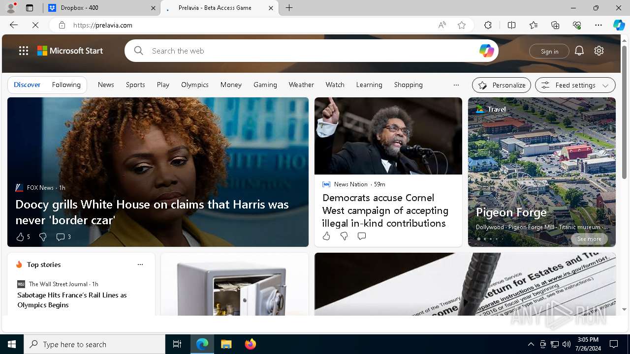The image size is (630, 354).
Task: Open the Extensions puzzle icon
Action: (488, 25)
